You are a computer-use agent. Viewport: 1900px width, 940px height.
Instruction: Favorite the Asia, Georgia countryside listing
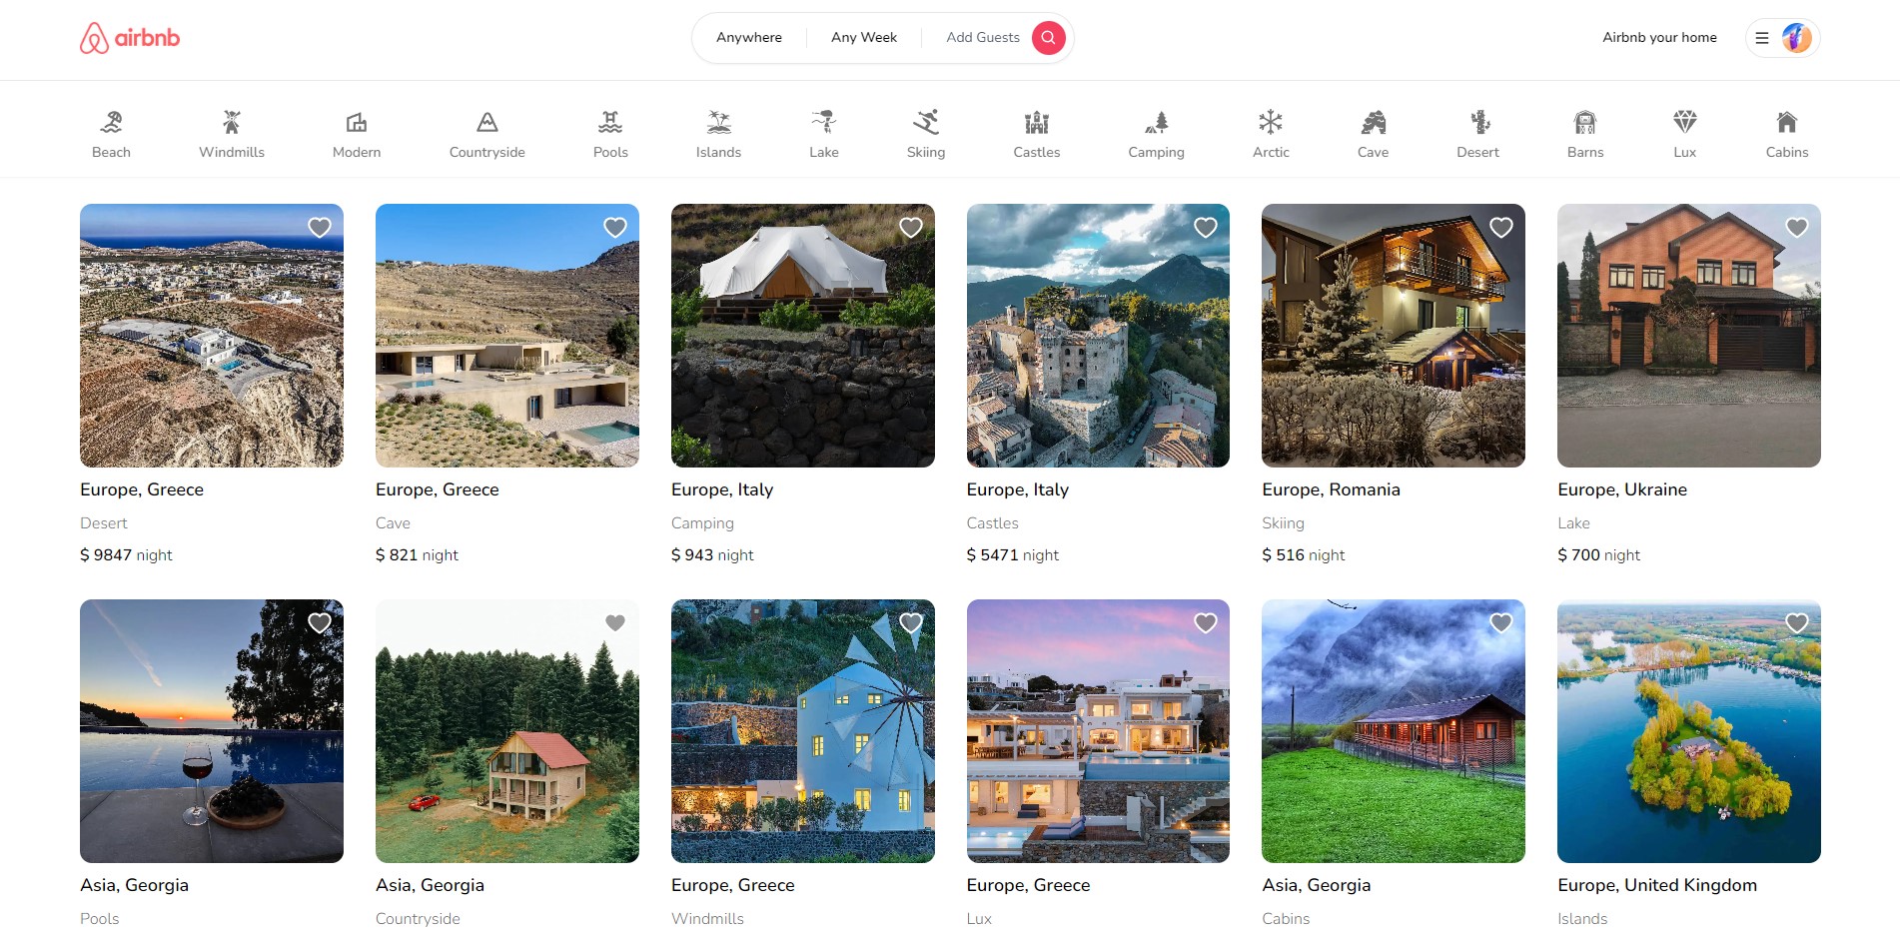tap(614, 622)
